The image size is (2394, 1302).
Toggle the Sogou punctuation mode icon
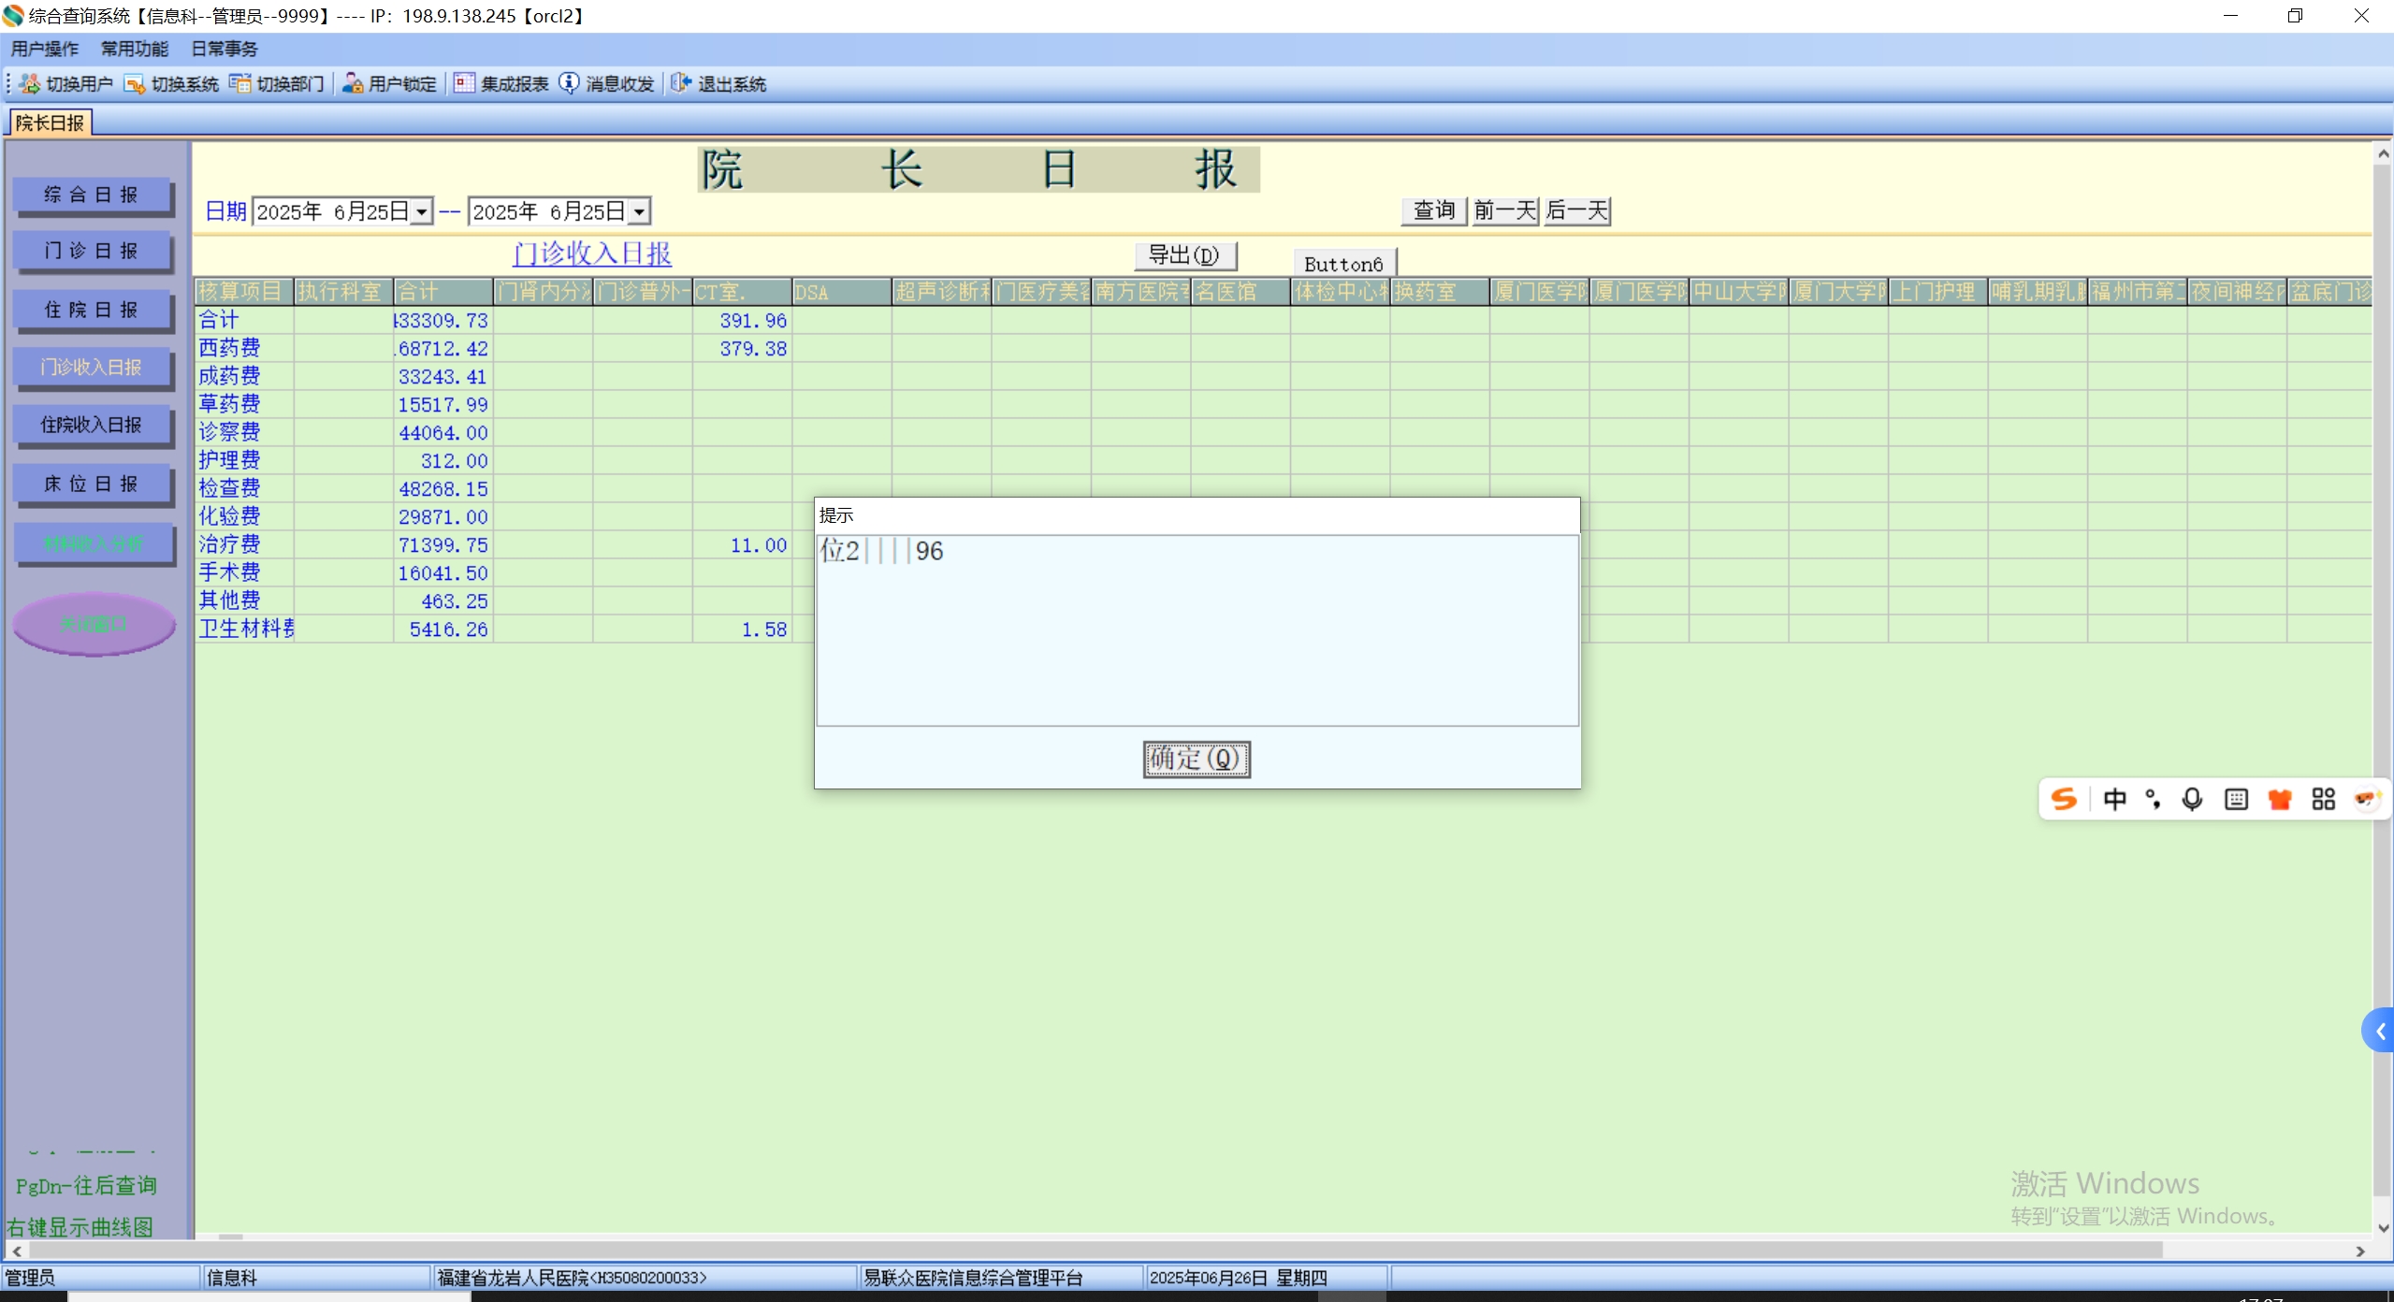tap(2154, 800)
